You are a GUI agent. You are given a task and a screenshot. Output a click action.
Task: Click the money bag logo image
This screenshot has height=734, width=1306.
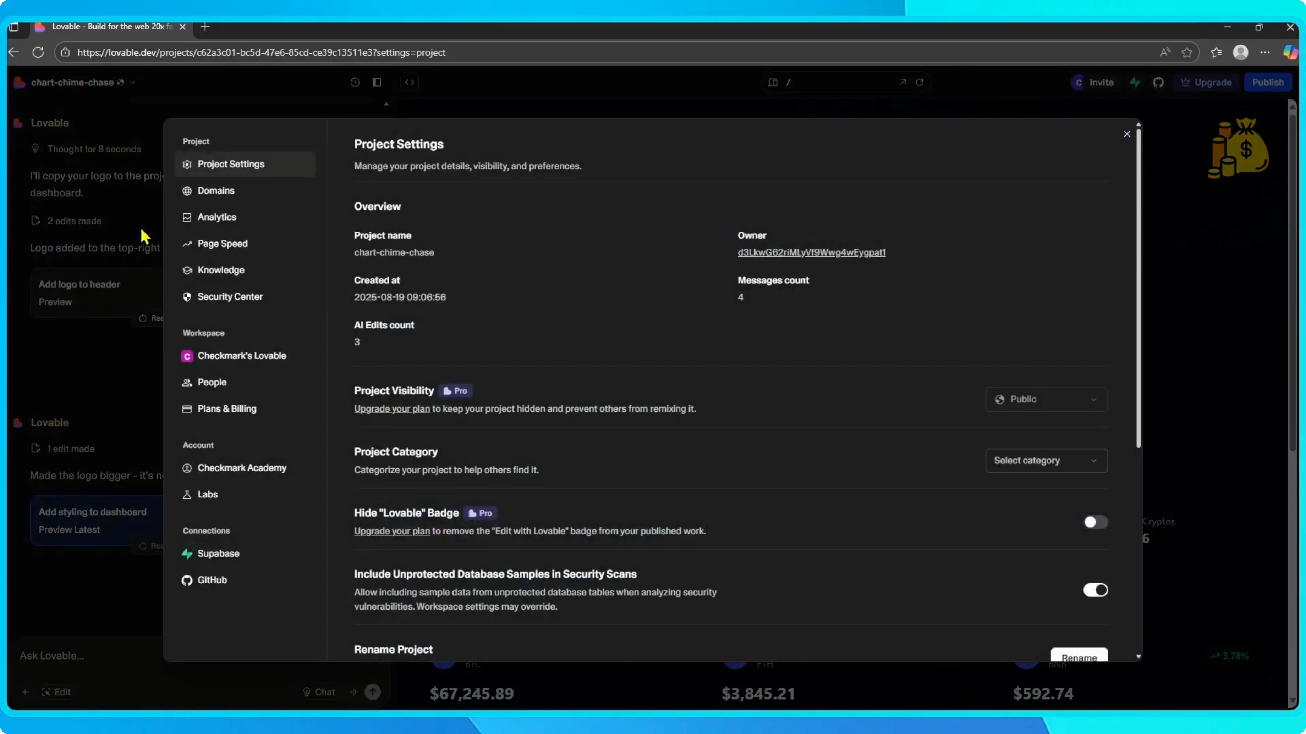click(1239, 148)
